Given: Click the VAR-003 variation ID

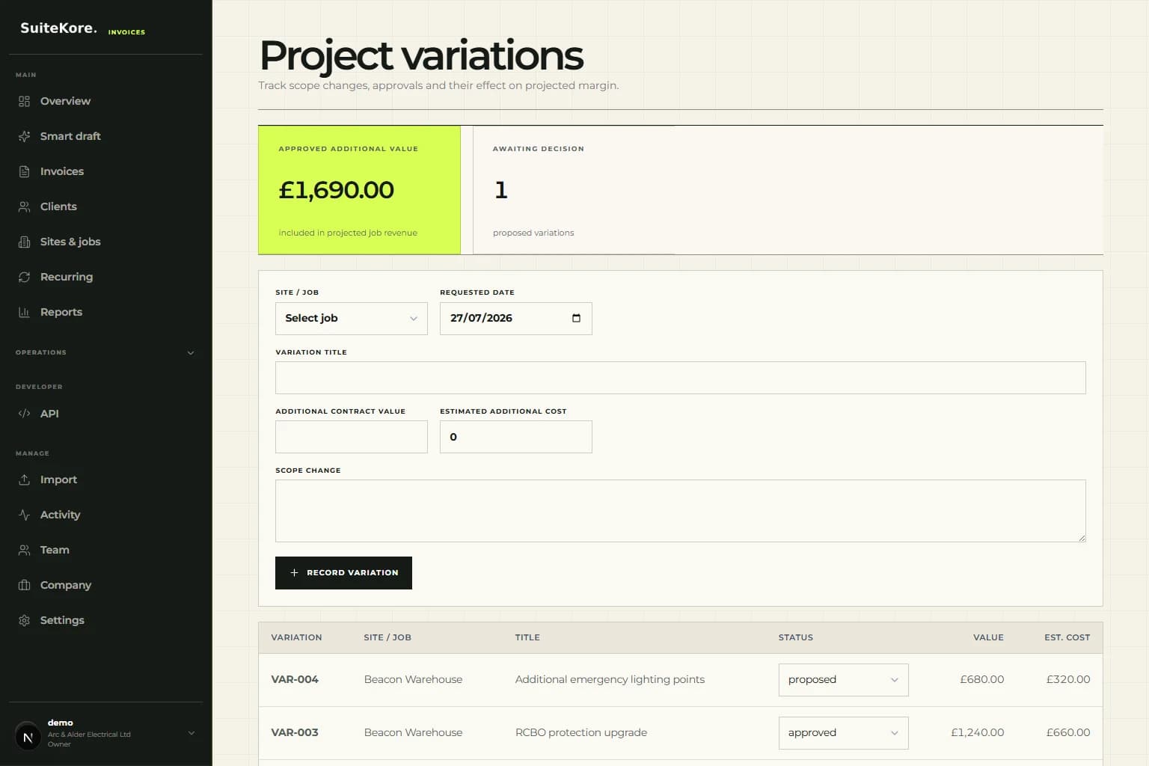Looking at the screenshot, I should point(295,732).
